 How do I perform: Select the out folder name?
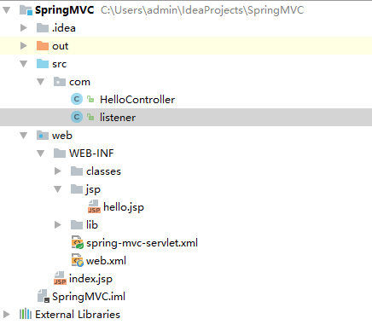tap(61, 46)
